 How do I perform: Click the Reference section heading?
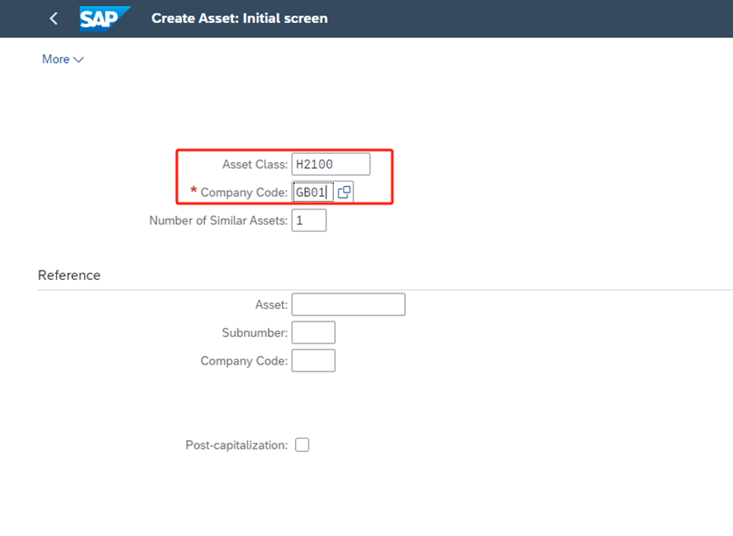coord(69,275)
